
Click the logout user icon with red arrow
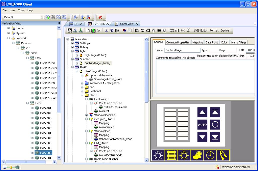tap(88, 17)
